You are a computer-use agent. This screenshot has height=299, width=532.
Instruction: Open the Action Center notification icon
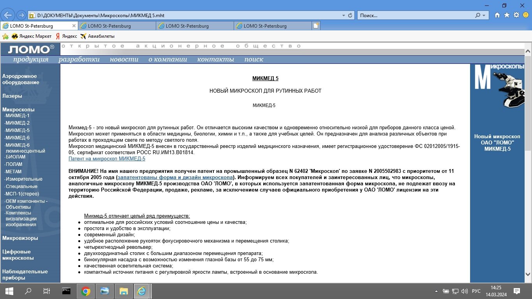(x=517, y=291)
